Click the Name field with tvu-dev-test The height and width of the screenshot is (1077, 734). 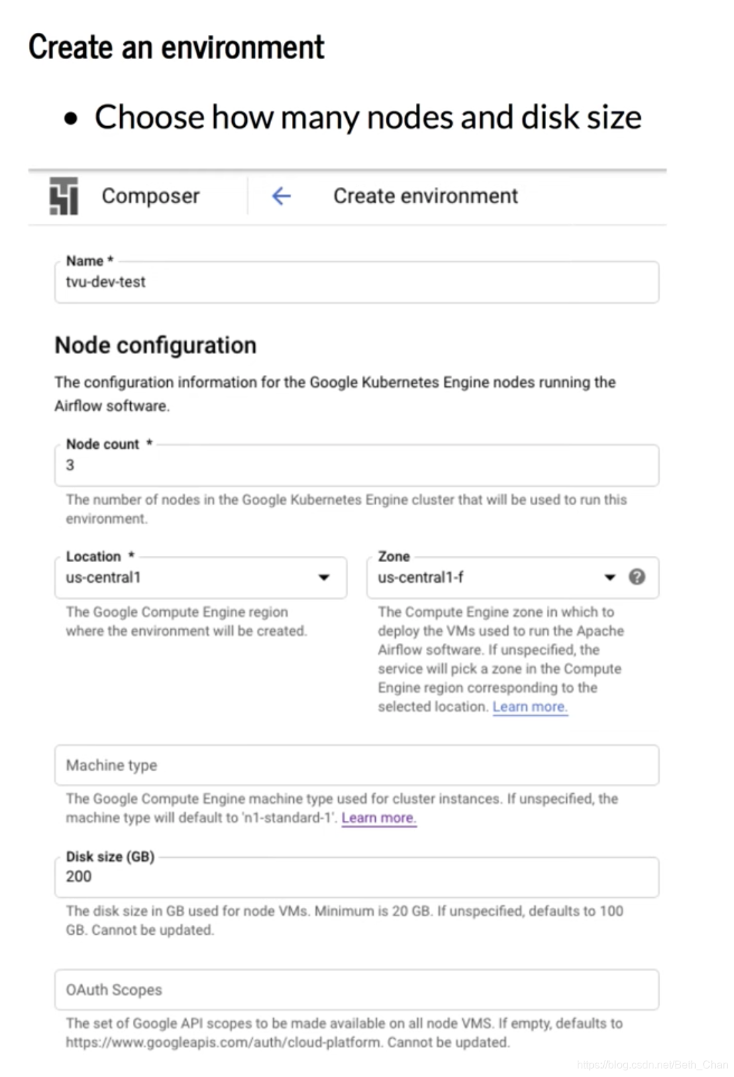356,282
